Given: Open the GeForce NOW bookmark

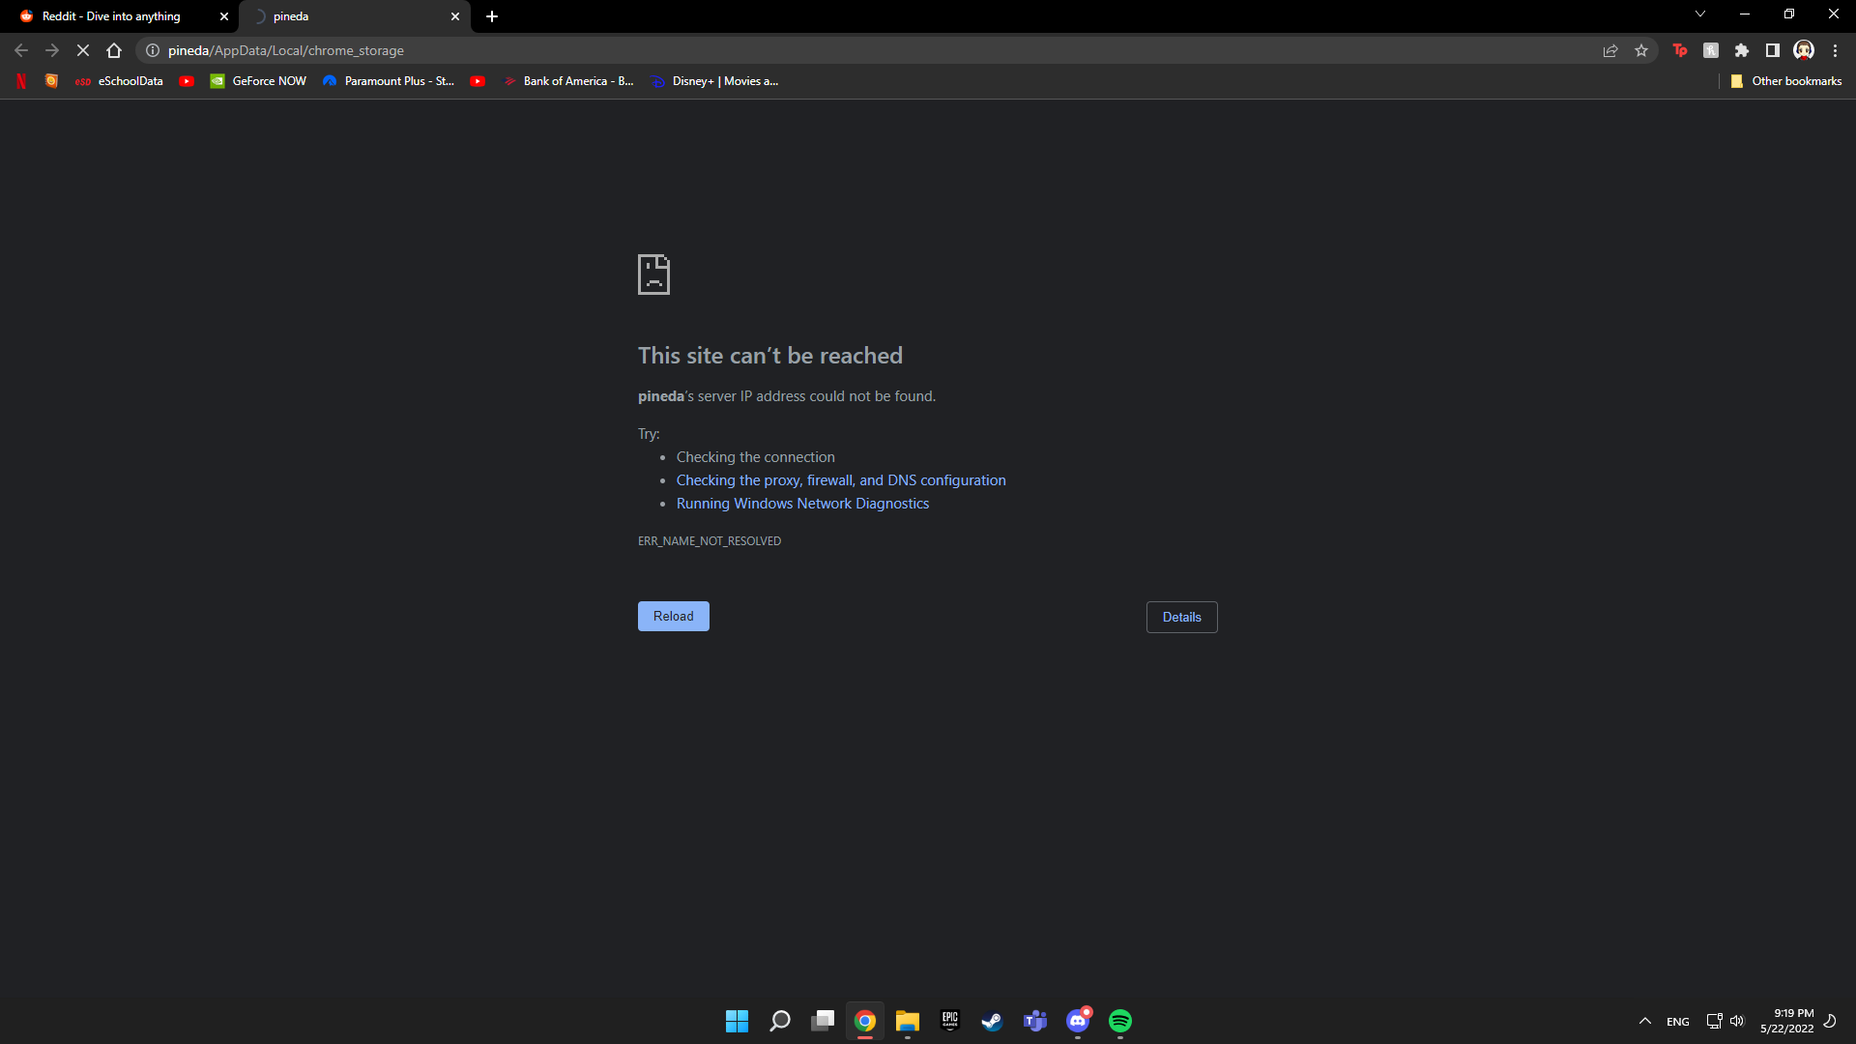Looking at the screenshot, I should [x=259, y=81].
